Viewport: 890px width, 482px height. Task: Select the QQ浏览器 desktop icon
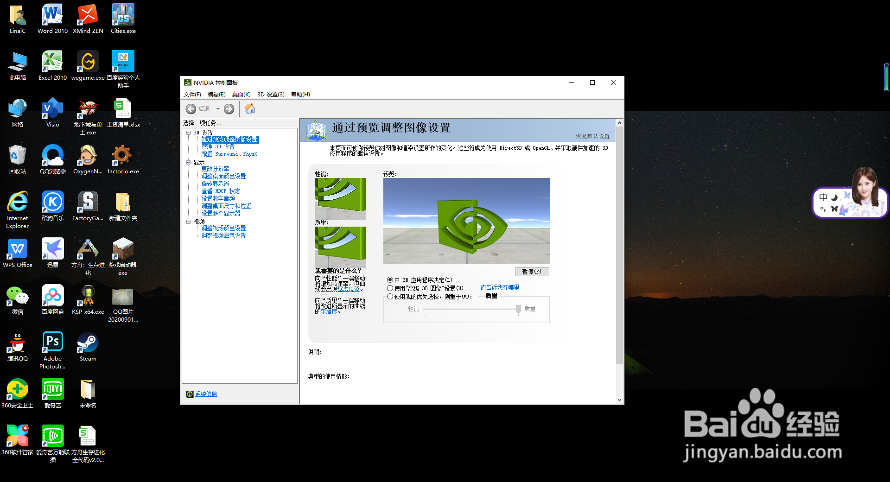tap(52, 159)
